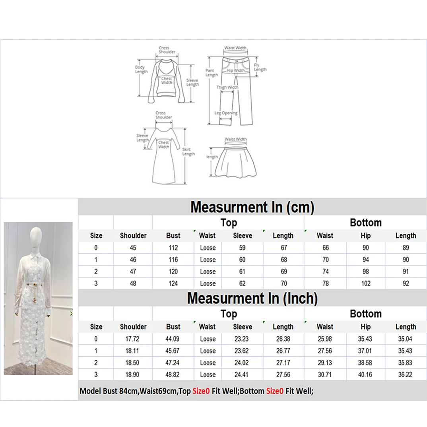Image resolution: width=427 pixels, height=427 pixels.
Task: Click the 'Bust' column header in cm table
Action: [x=173, y=235]
